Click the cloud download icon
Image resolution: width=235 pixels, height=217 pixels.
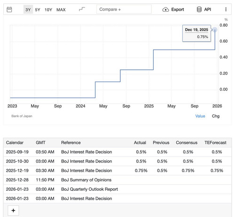pos(165,10)
